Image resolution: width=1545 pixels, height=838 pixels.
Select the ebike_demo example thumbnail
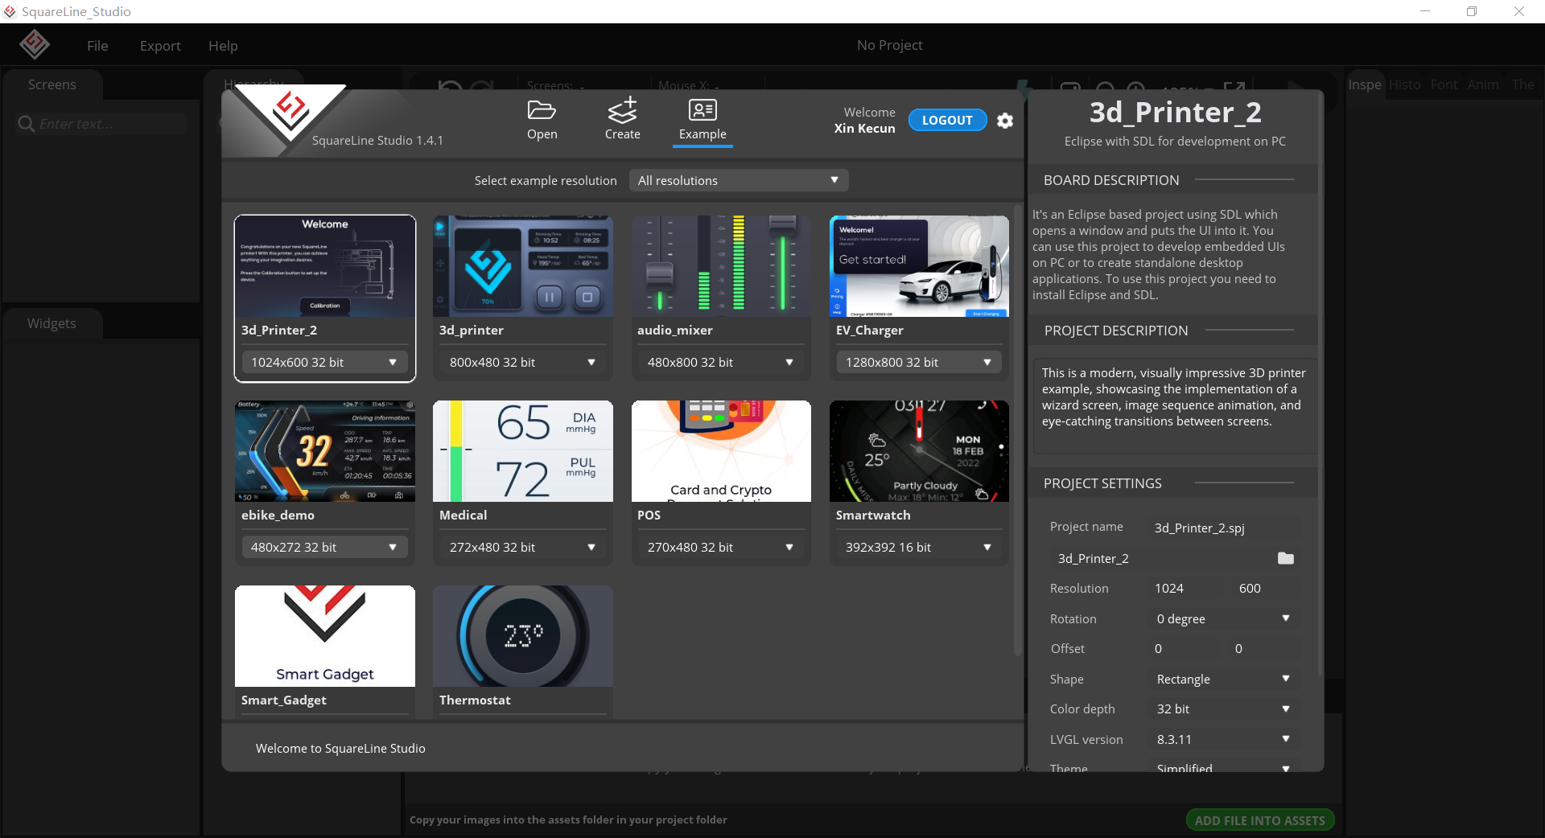[x=325, y=451]
